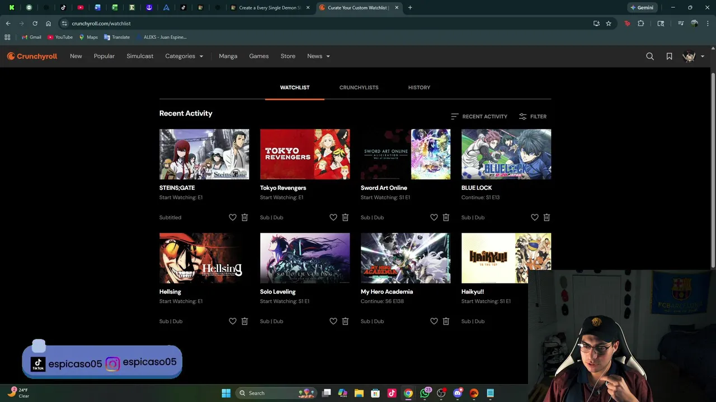Click the page vertical scrollbar

click(713, 170)
